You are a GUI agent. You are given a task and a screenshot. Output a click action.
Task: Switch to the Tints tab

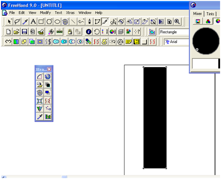[x=210, y=14]
